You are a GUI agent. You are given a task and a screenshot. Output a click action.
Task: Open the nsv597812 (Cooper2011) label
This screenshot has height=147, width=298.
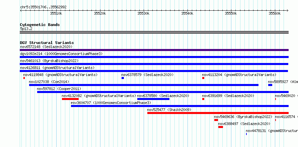[59, 89]
